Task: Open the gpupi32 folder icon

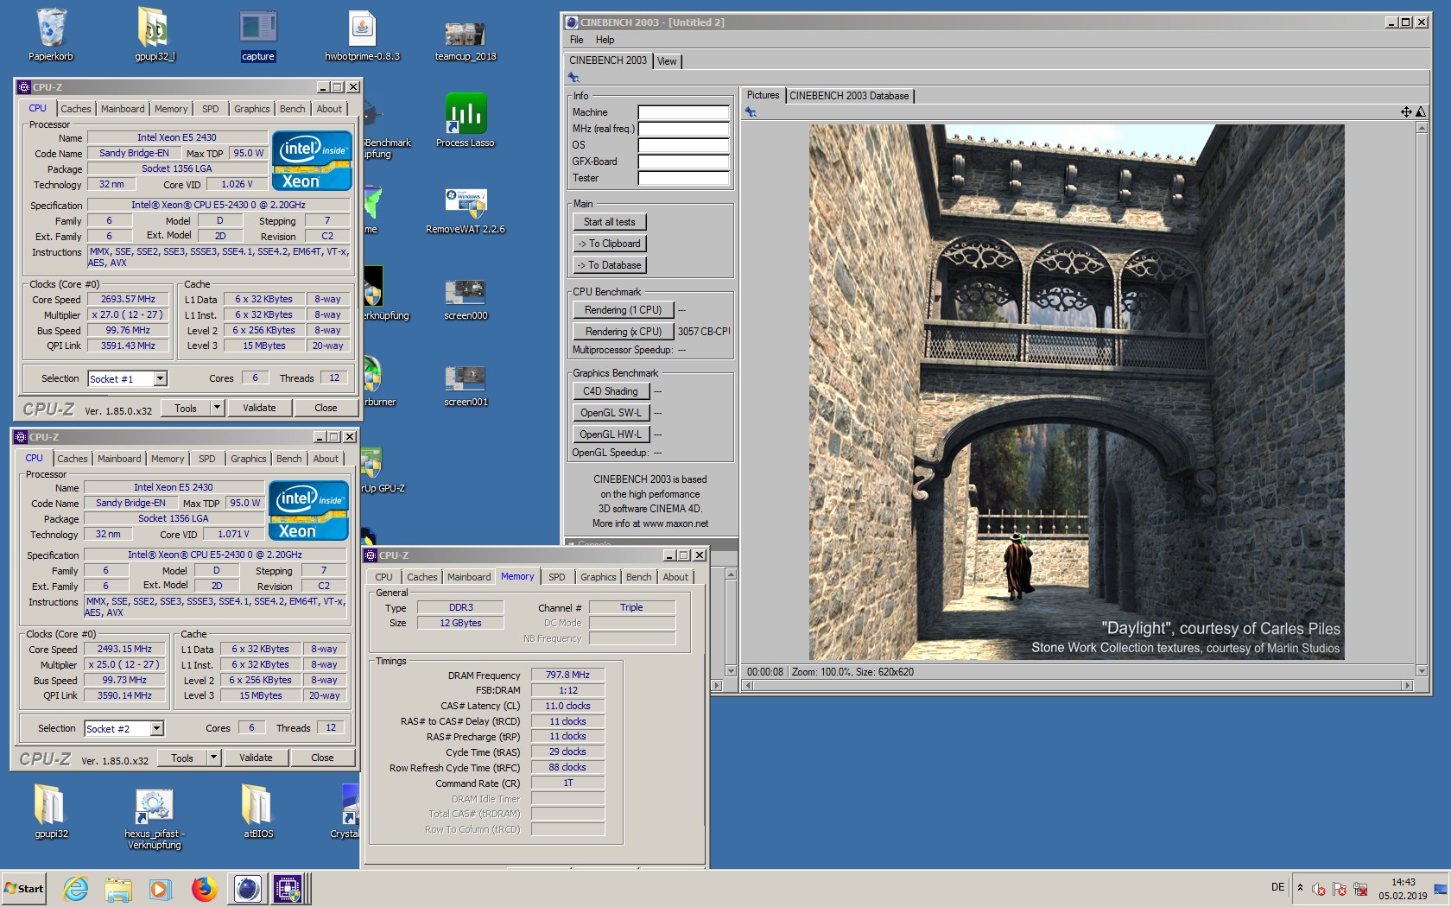Action: tap(51, 812)
